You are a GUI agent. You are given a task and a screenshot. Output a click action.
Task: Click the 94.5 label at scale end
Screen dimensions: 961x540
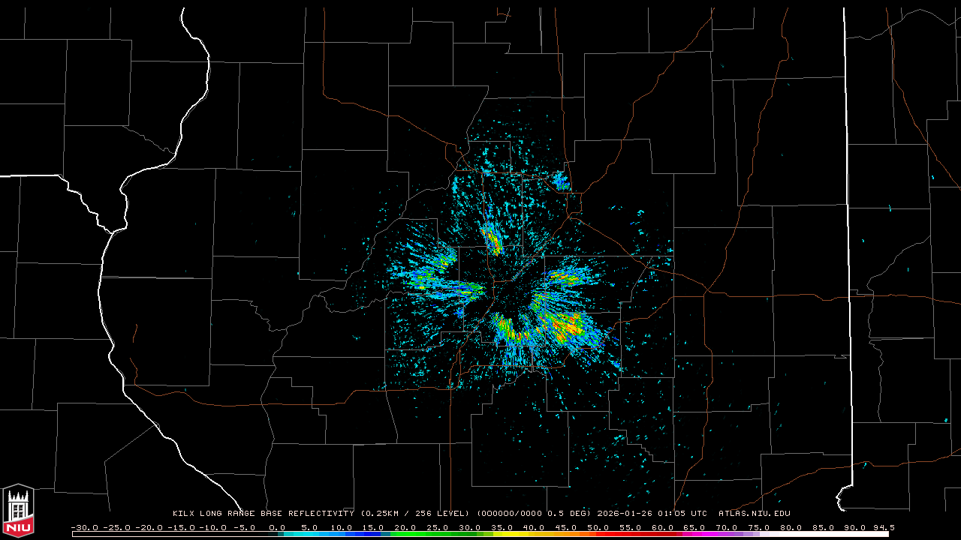point(883,527)
